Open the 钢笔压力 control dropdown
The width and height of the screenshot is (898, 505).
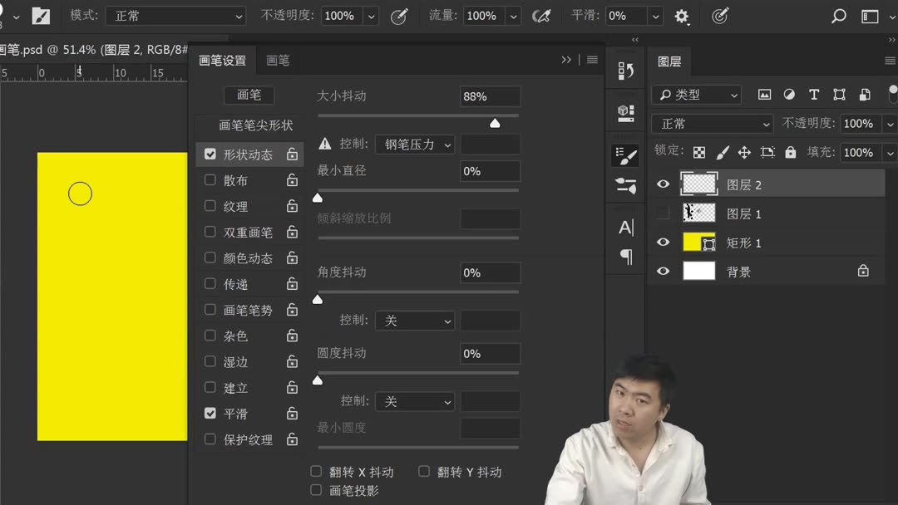pyautogui.click(x=414, y=144)
